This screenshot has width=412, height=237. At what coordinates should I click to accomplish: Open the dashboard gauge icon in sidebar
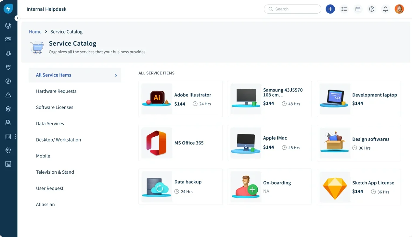[x=8, y=26]
